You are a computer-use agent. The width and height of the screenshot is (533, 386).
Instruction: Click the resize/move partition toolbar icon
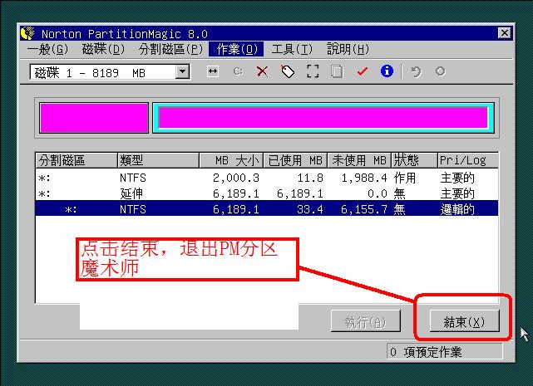coord(213,72)
